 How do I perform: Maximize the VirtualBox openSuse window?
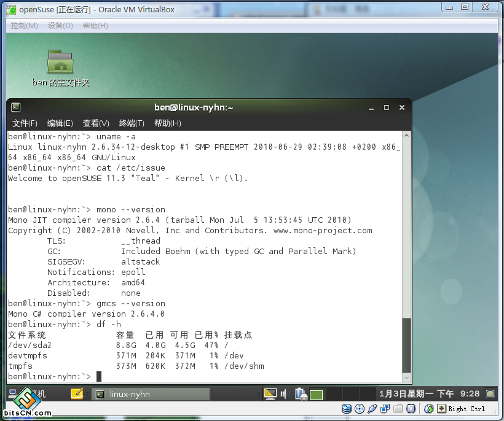pyautogui.click(x=465, y=7)
